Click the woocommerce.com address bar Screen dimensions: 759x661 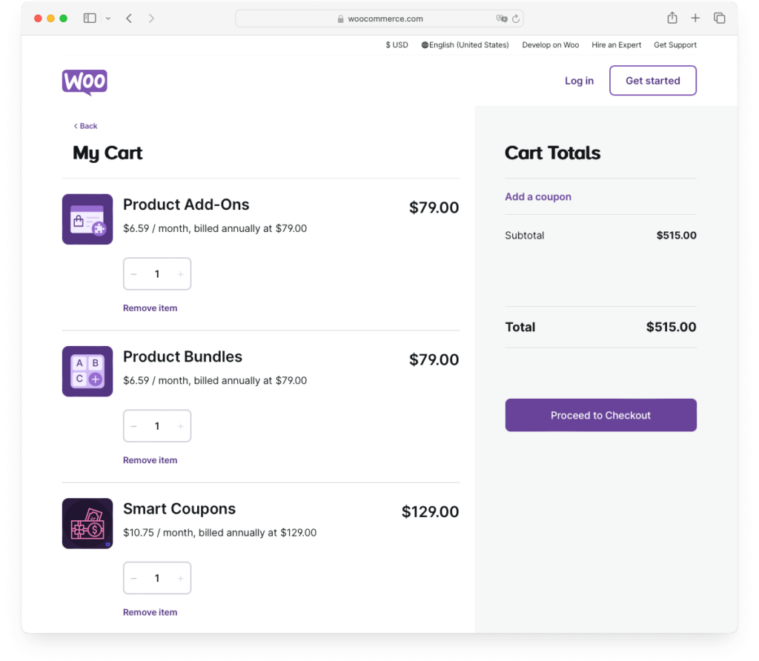coord(379,19)
